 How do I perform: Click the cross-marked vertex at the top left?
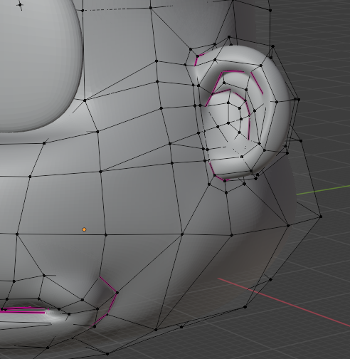pos(20,4)
